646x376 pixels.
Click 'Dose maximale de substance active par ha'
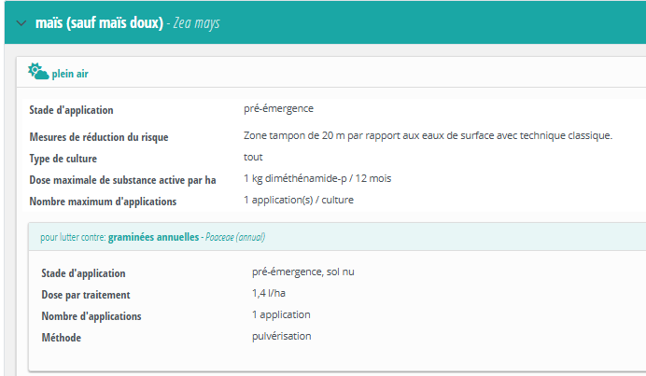click(x=122, y=180)
